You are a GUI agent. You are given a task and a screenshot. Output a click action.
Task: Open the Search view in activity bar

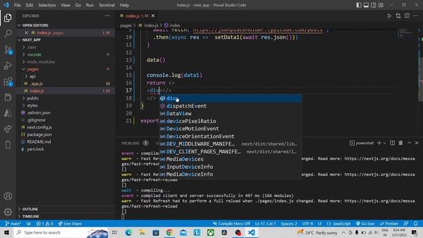(x=8, y=34)
